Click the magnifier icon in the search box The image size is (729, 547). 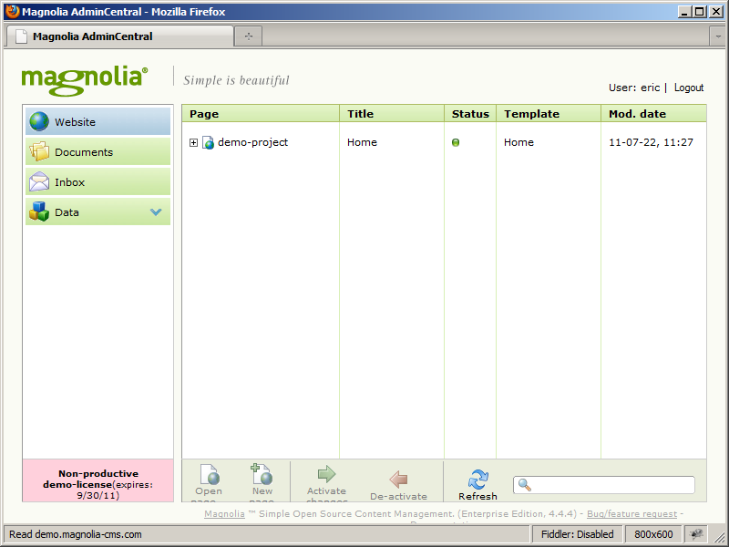tap(523, 484)
